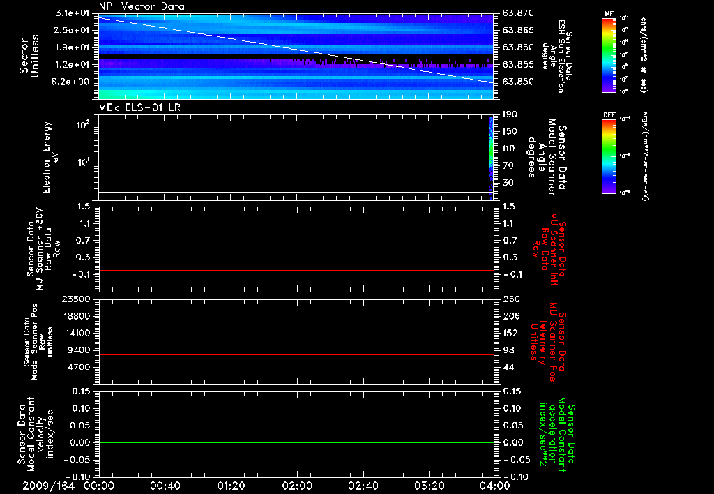The height and width of the screenshot is (494, 714).
Task: Click the green "Model Constant acceleration" label
Action: pos(557,435)
